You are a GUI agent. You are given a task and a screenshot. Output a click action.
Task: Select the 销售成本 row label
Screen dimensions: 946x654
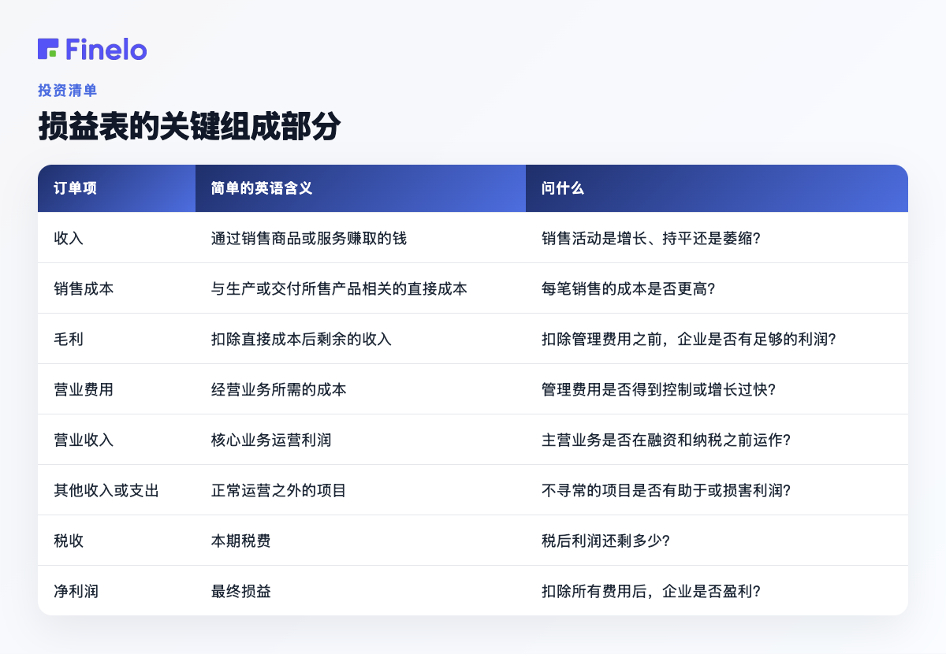click(84, 288)
